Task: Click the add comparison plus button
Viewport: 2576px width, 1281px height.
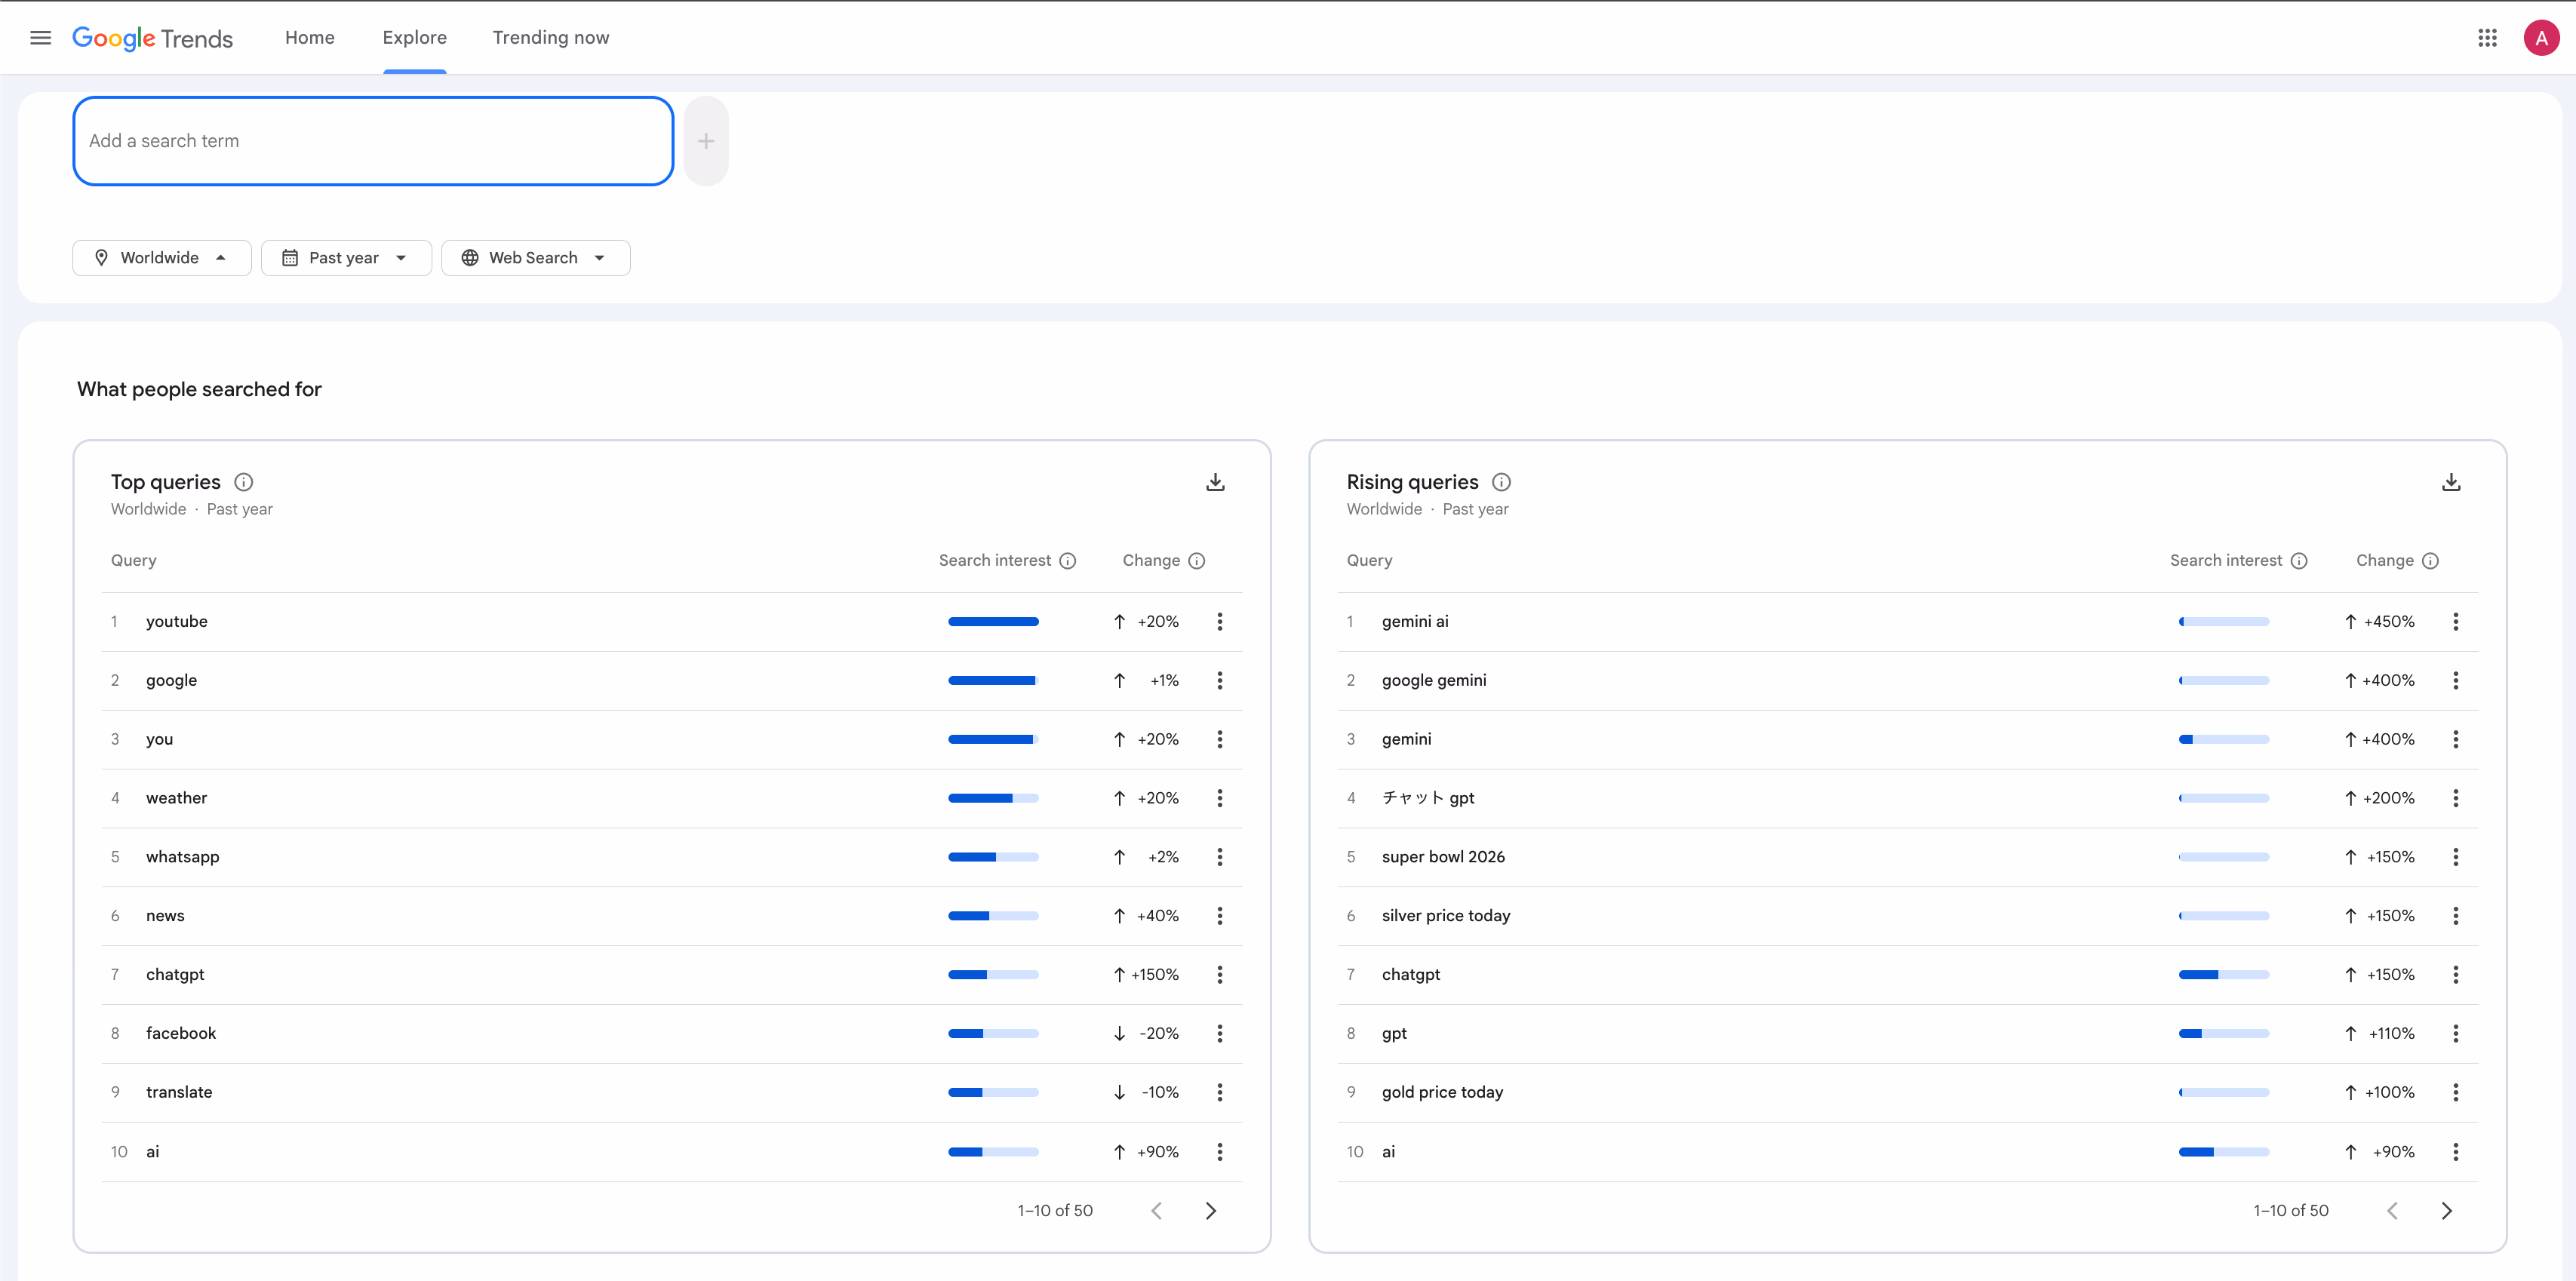Action: (x=706, y=141)
